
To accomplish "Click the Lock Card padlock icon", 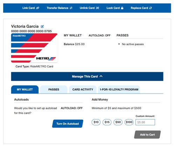I will pyautogui.click(x=122, y=8).
